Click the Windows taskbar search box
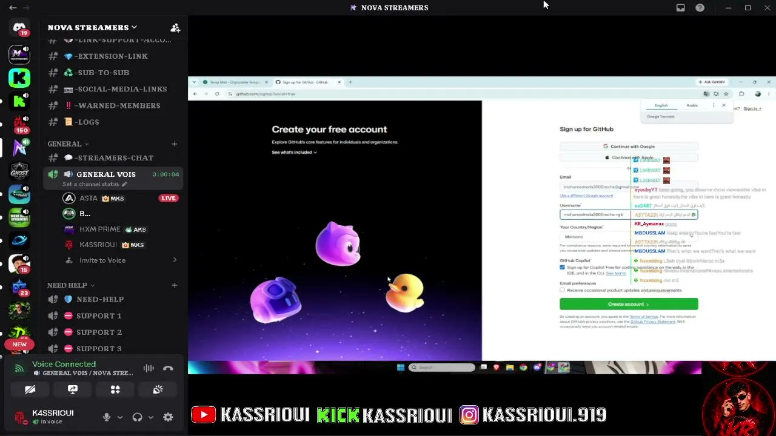This screenshot has height=436, width=776. (x=442, y=367)
